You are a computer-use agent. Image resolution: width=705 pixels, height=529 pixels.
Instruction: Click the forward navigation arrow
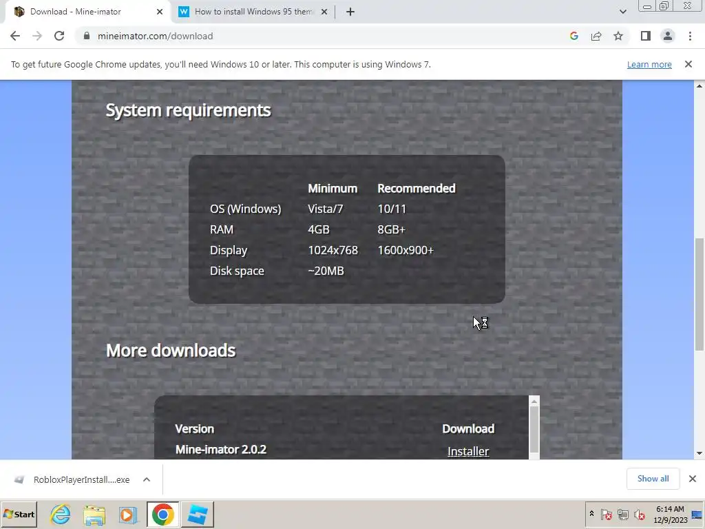tap(37, 36)
